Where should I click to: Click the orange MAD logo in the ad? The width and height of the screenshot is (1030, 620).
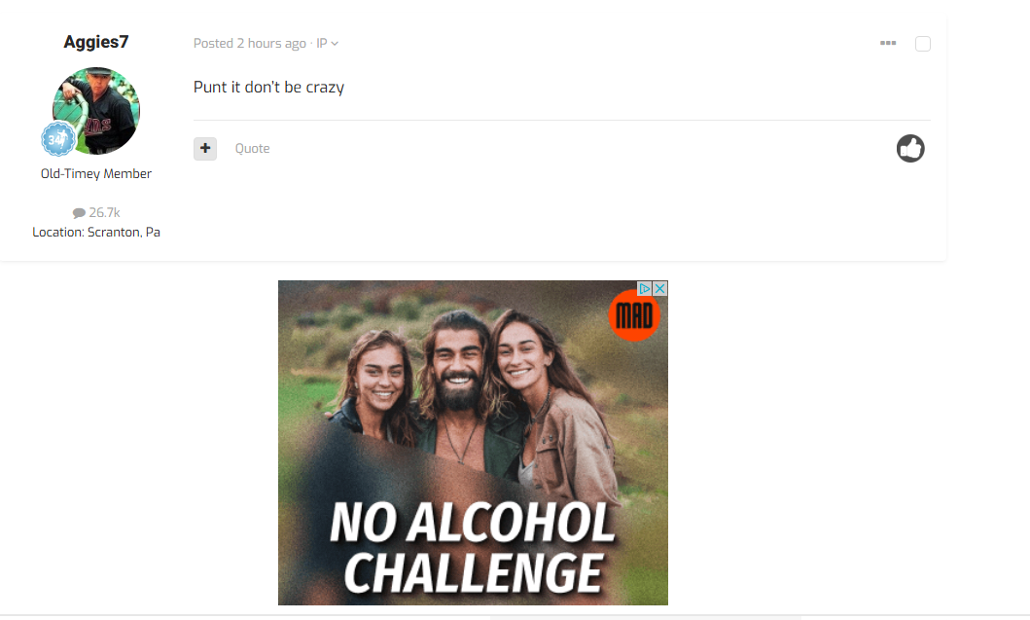click(634, 315)
